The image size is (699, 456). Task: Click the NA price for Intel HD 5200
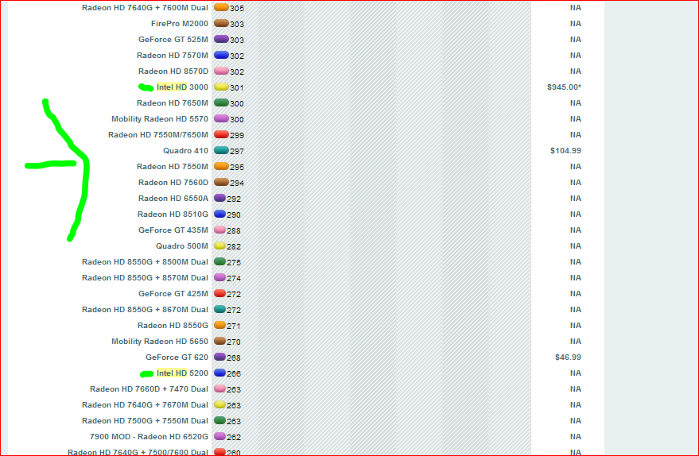tap(576, 373)
